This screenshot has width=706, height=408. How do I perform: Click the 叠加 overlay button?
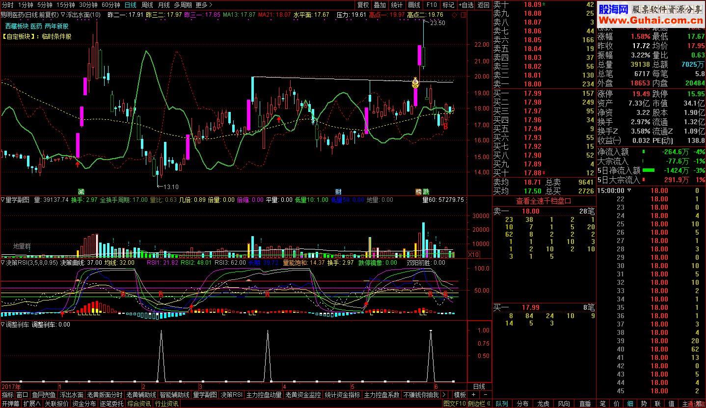[380, 5]
